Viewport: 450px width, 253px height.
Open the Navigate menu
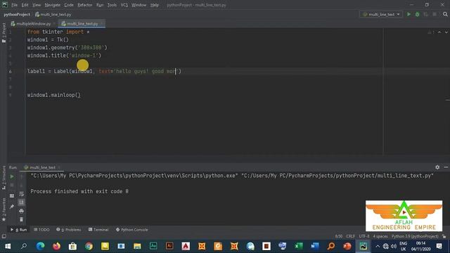pos(53,5)
